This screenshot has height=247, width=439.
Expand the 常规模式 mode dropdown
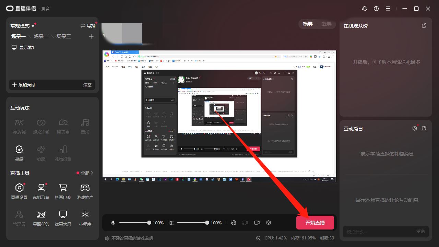22,26
